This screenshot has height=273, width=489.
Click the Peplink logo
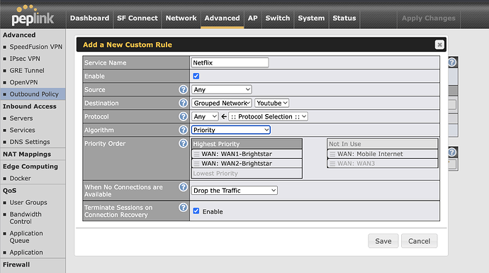coord(33,16)
